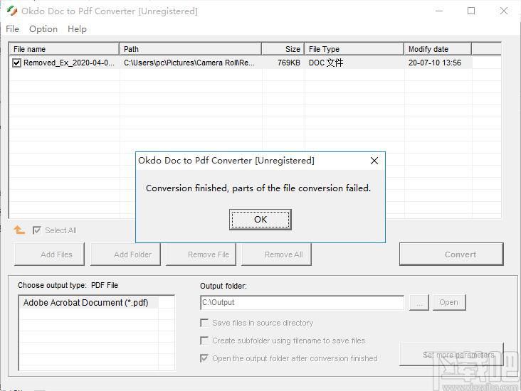Image resolution: width=521 pixels, height=391 pixels.
Task: Uncheck the Removed_Ex_2020-04-0... file checkbox
Action: (x=16, y=63)
